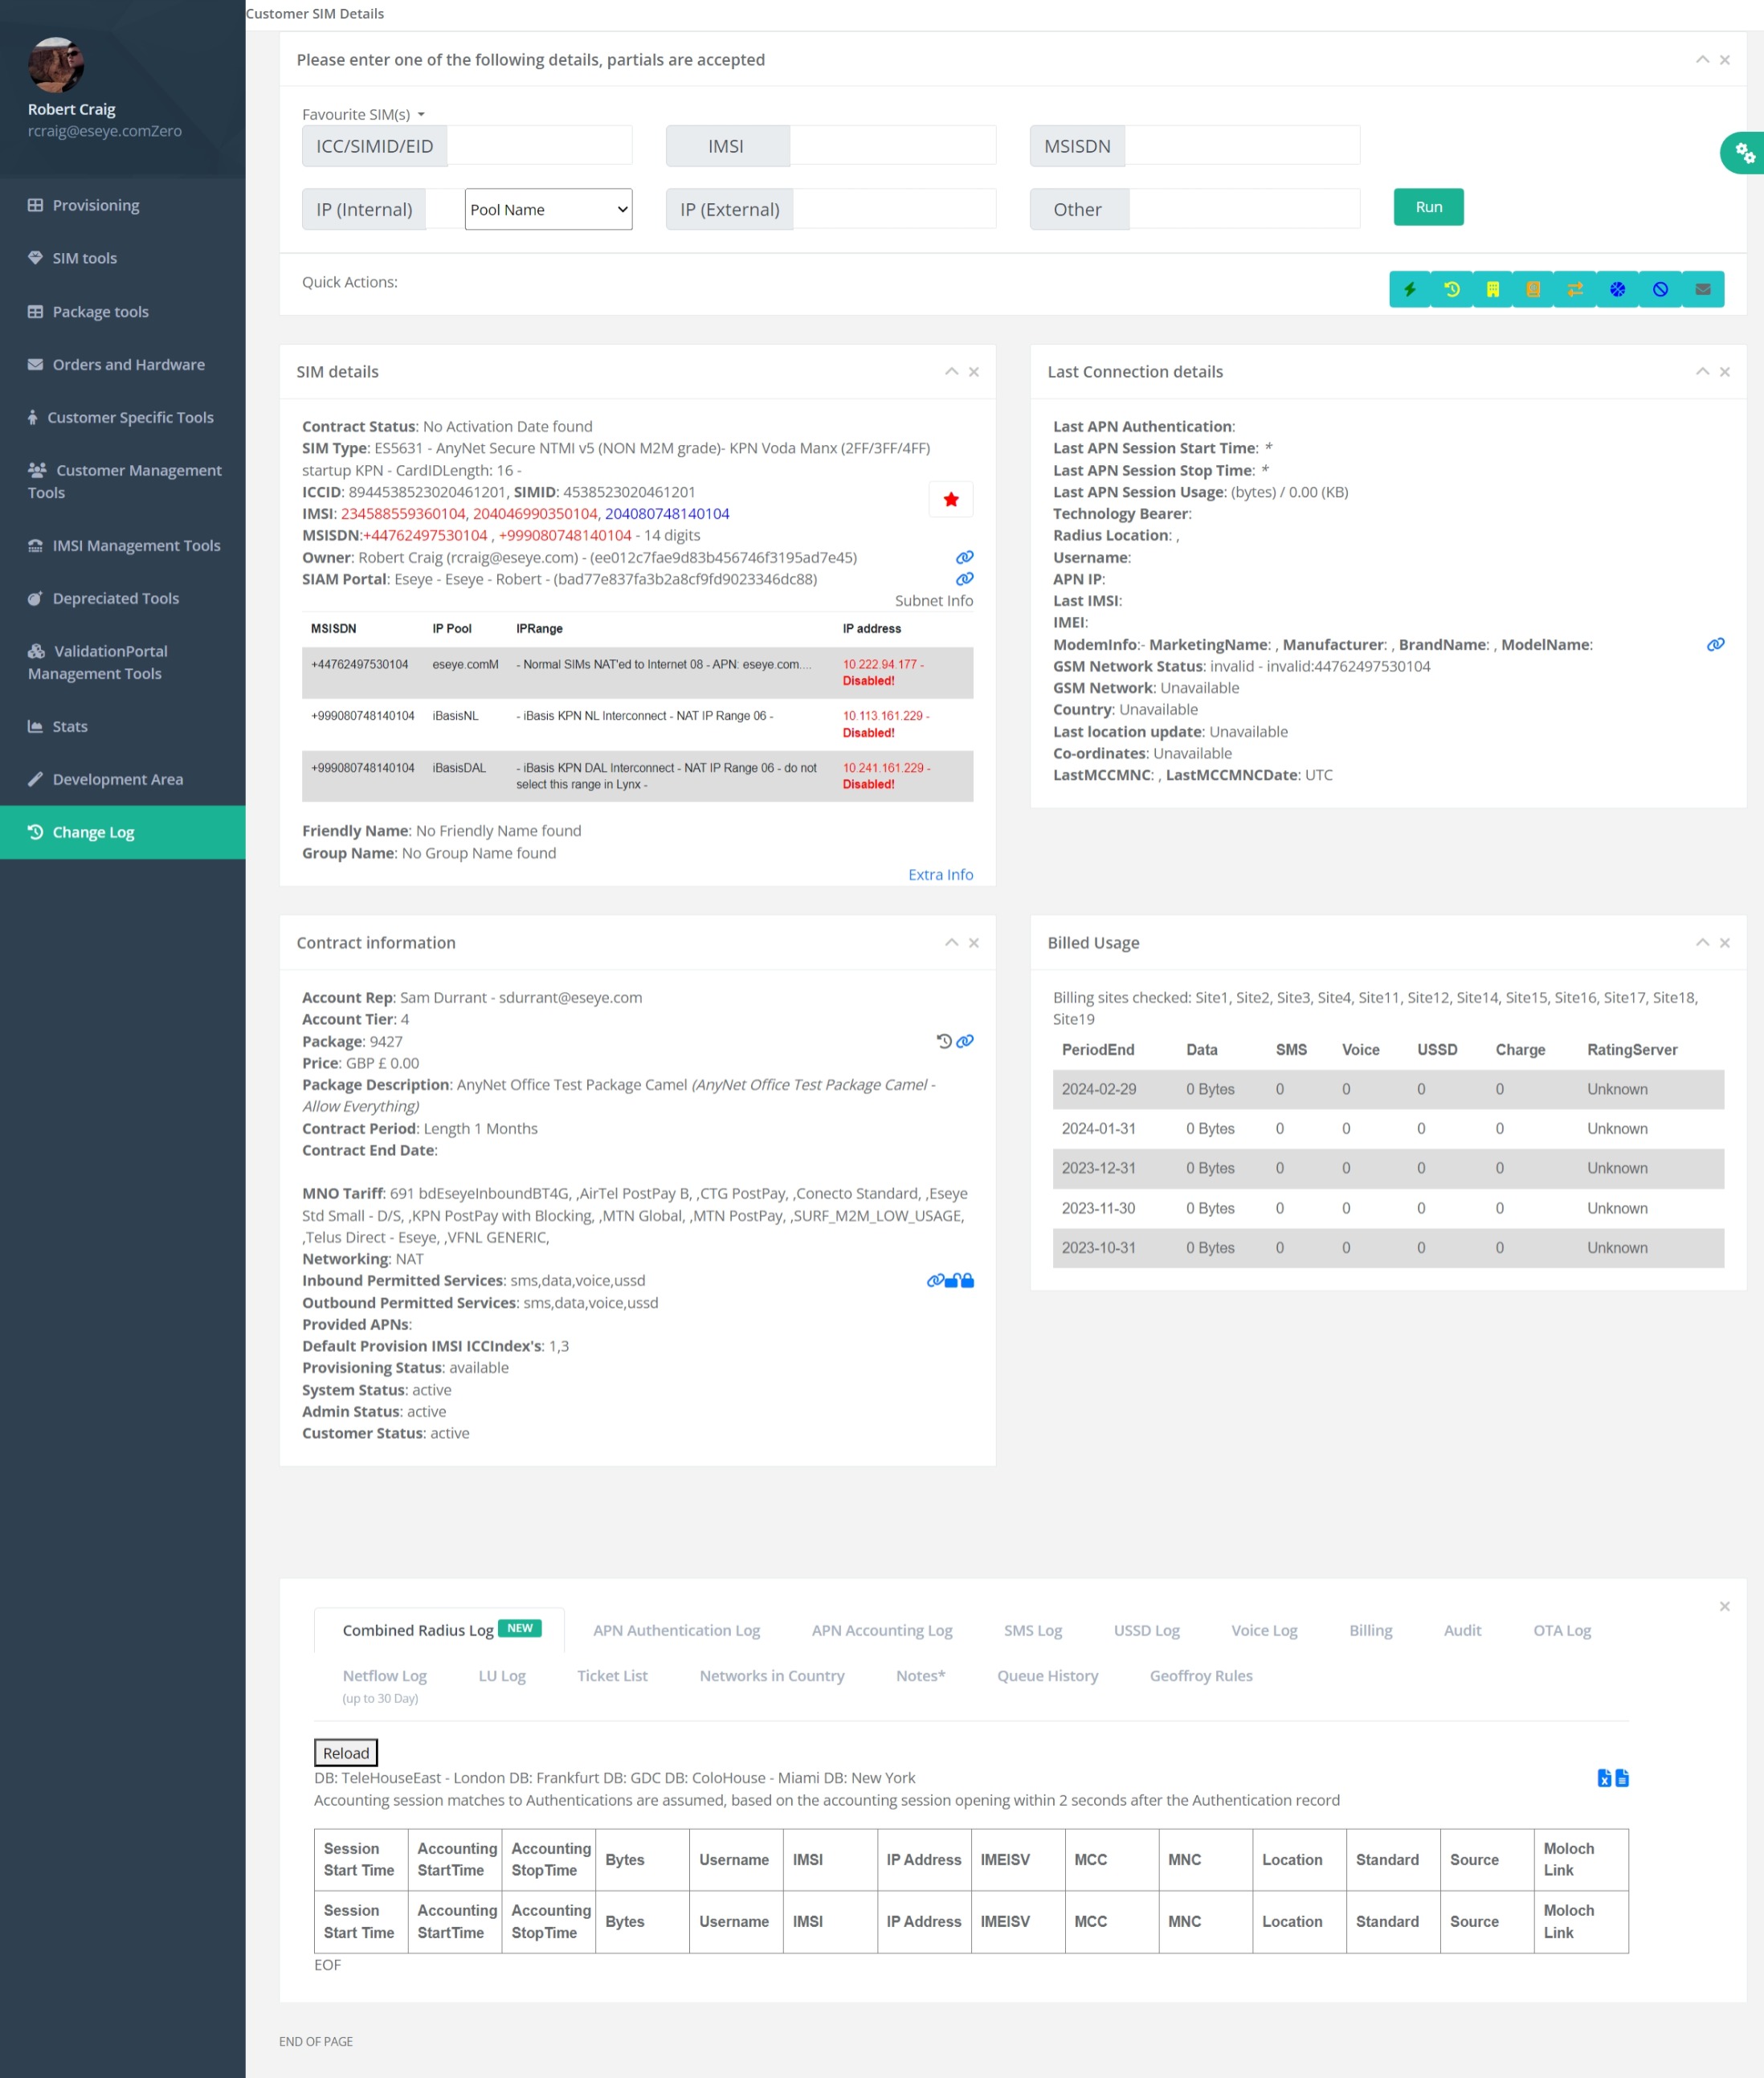Screen dimensions: 1764x2078
Task: Click the Extra Info link
Action: coord(939,874)
